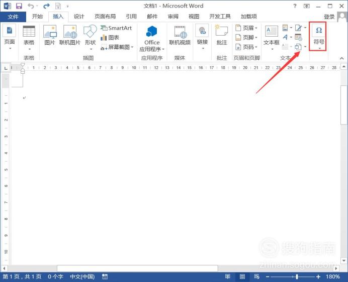The image size is (348, 282).
Task: Click the 联机视频 Online Video icon
Action: point(180,35)
